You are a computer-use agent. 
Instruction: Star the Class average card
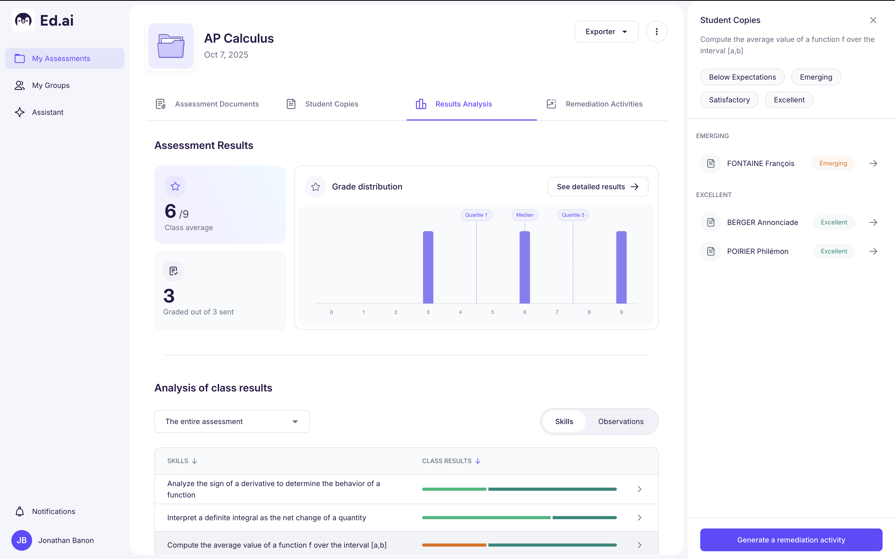tap(175, 186)
